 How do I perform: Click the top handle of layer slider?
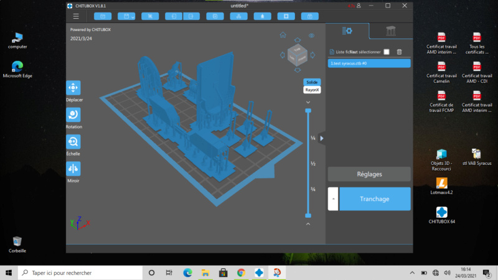click(308, 111)
